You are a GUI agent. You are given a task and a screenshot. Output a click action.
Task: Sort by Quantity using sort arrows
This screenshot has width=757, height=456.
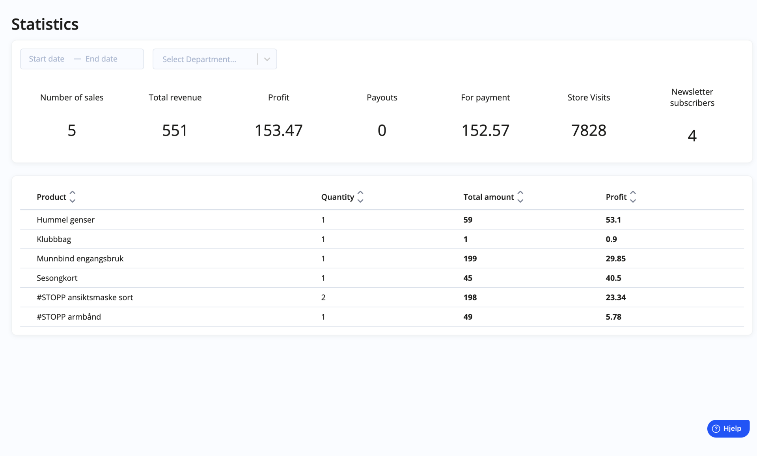click(x=360, y=197)
